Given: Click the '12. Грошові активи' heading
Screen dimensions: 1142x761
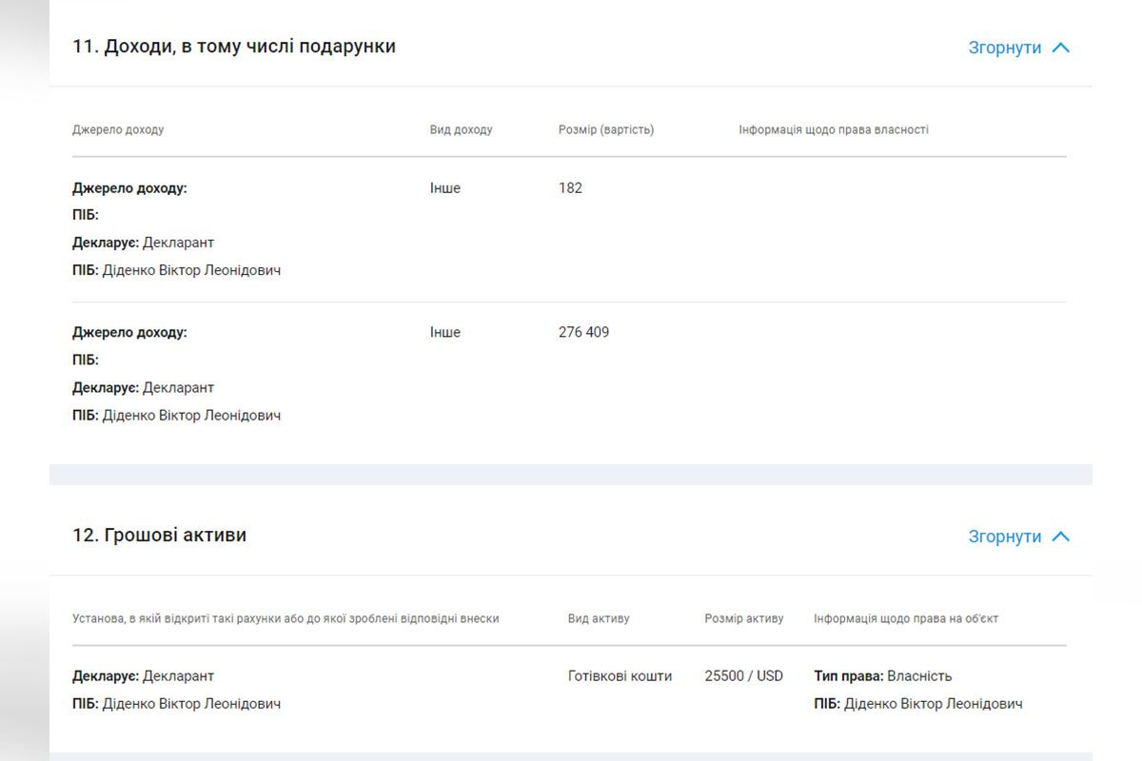Looking at the screenshot, I should [x=159, y=536].
